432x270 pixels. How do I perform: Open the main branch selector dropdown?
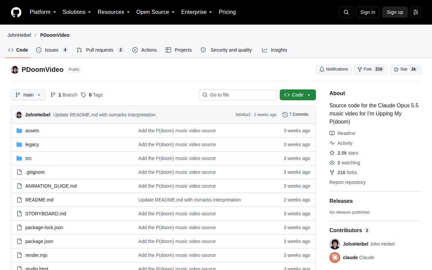(x=28, y=95)
